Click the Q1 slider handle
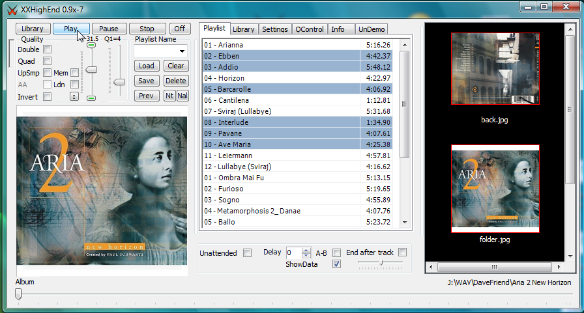 (x=119, y=82)
